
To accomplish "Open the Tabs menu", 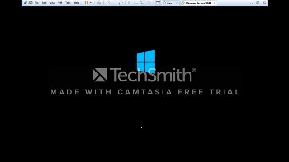I will [68, 3].
